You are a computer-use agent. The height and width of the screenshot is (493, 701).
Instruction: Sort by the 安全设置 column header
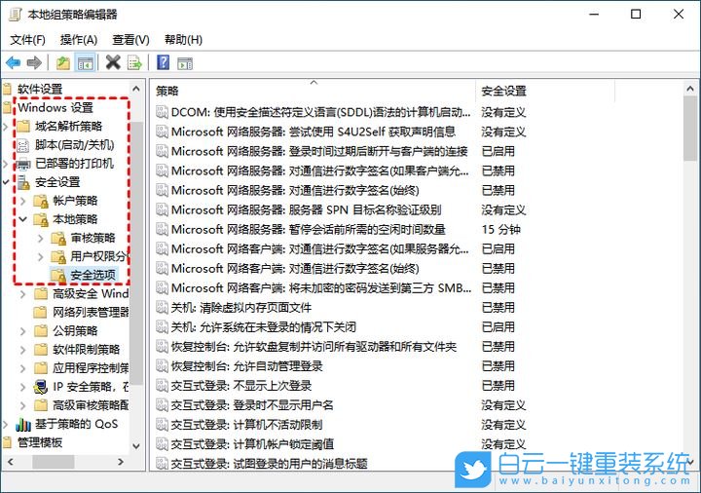pos(545,92)
